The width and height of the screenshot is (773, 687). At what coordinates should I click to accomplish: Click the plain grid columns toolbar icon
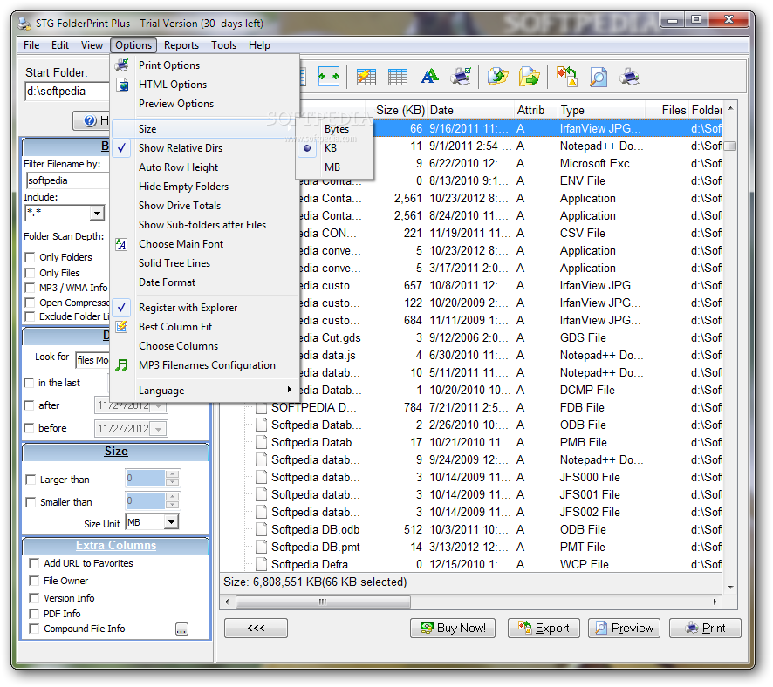coord(397,77)
